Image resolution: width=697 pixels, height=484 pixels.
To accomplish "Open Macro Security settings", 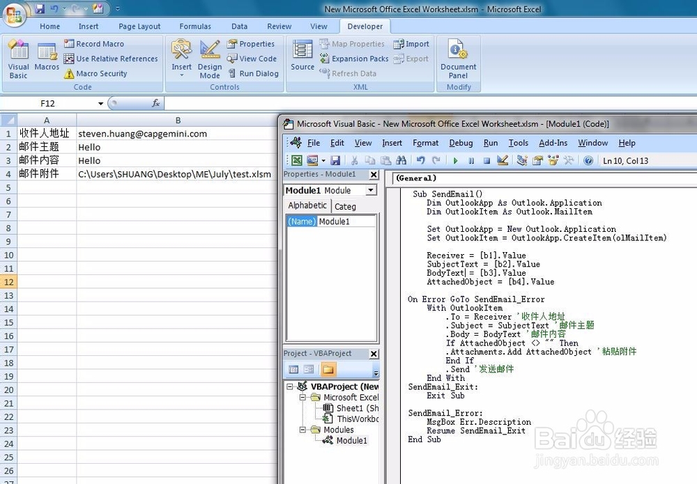I will (95, 74).
